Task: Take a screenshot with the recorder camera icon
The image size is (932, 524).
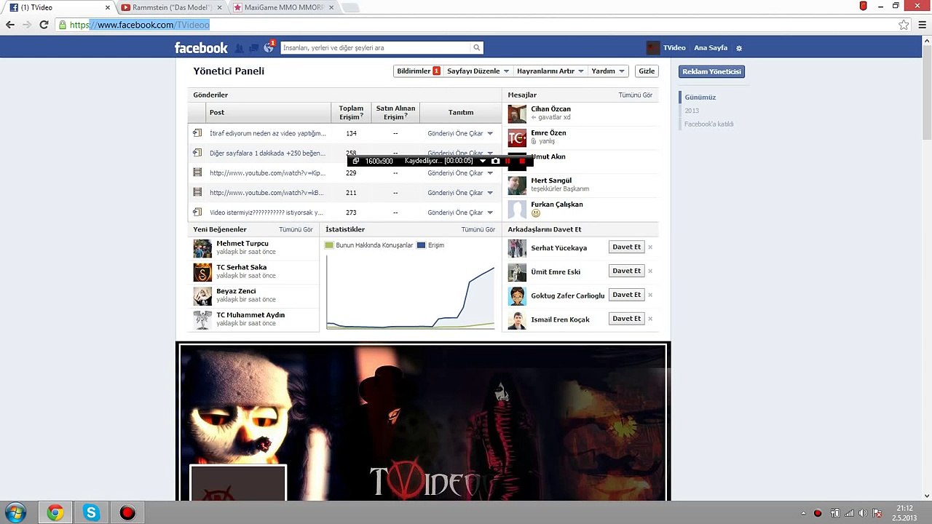Action: 496,161
